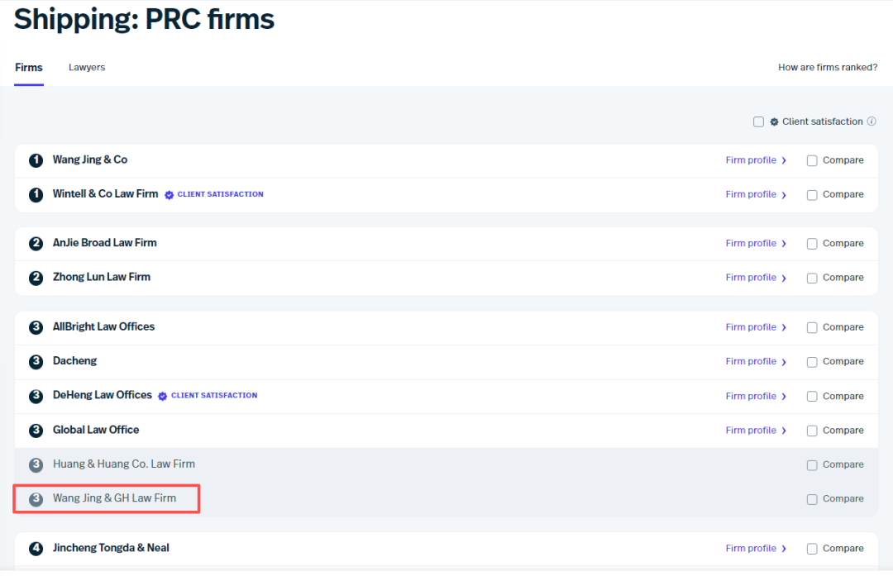This screenshot has width=893, height=576.
Task: Check Compare for Wang Jing & Co
Action: tap(812, 161)
